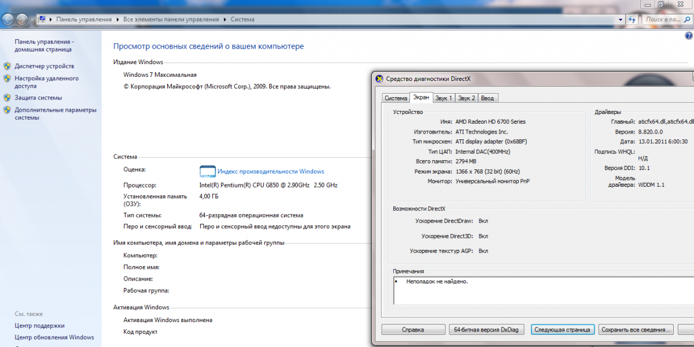Select the 'Windows 7 Максимальная' edition text

[x=160, y=75]
